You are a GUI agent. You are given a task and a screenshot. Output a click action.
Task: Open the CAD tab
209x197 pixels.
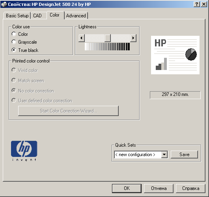click(x=37, y=16)
